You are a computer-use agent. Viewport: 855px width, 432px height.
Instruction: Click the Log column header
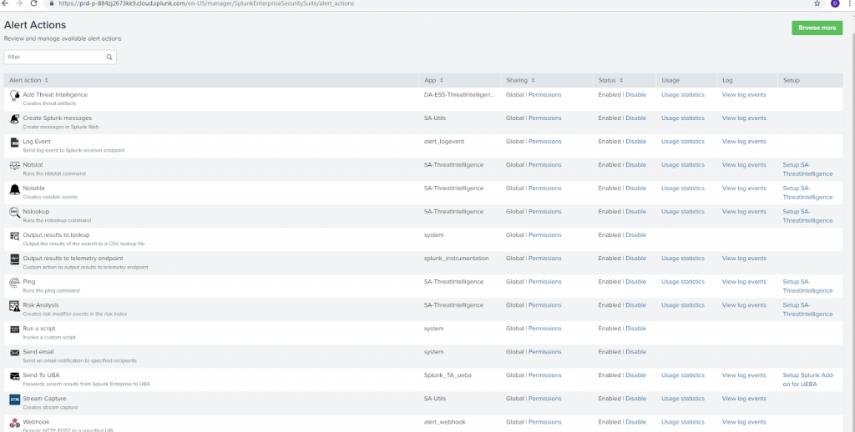(727, 80)
